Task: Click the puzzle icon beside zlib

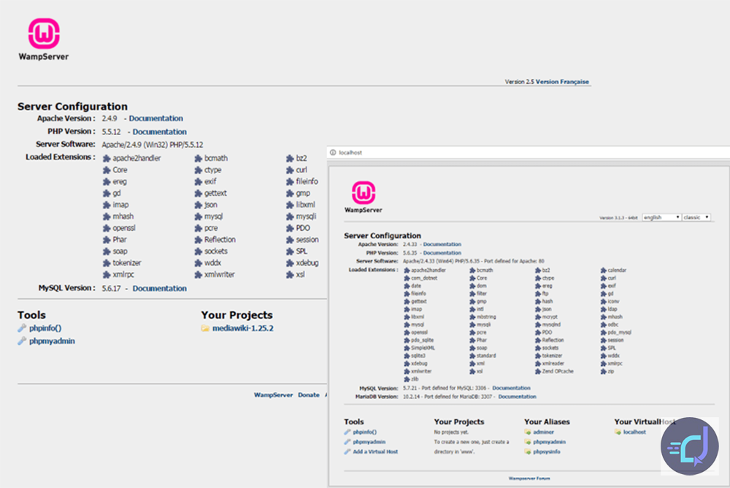Action: pos(407,379)
